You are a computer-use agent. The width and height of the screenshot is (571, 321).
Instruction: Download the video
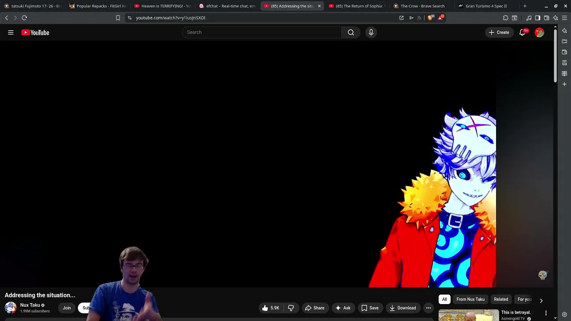(x=402, y=308)
